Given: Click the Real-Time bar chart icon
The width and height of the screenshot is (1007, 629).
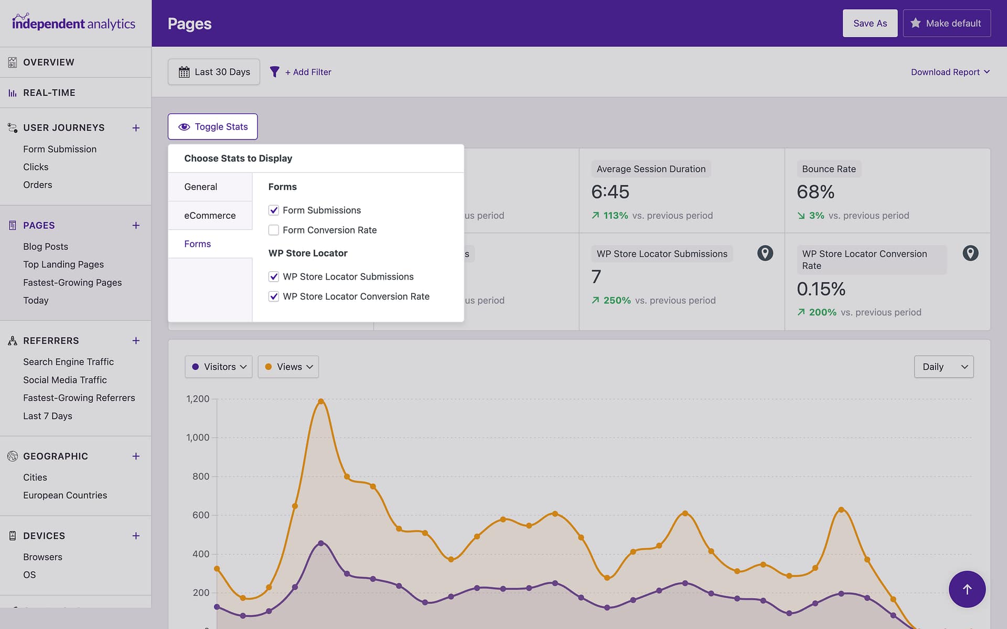Looking at the screenshot, I should point(13,93).
